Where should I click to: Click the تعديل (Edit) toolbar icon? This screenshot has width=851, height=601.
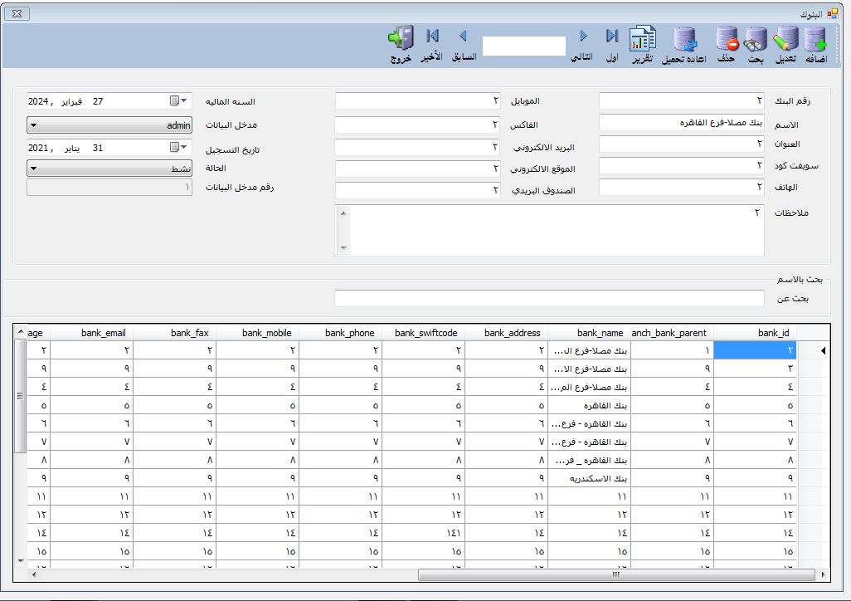[x=785, y=40]
